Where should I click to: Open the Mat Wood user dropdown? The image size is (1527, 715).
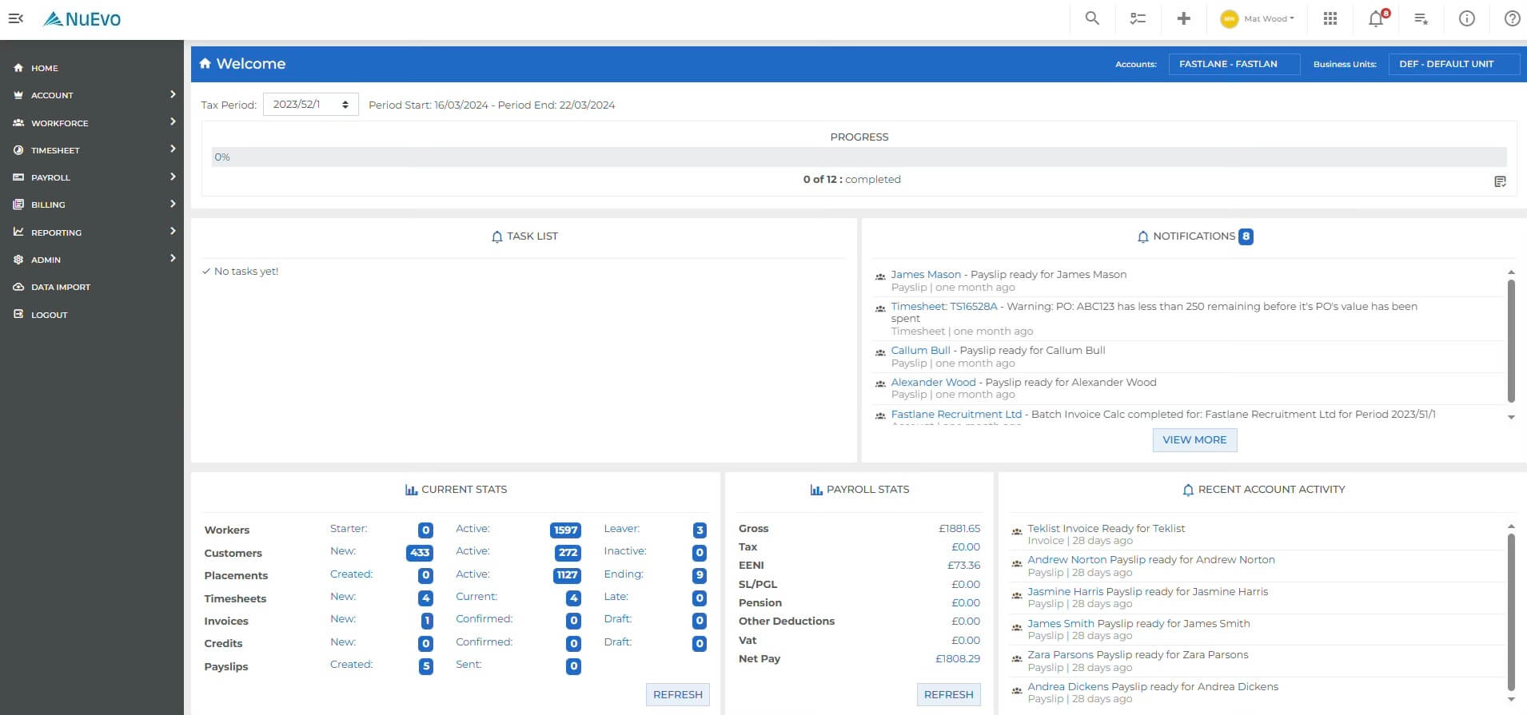coord(1258,18)
